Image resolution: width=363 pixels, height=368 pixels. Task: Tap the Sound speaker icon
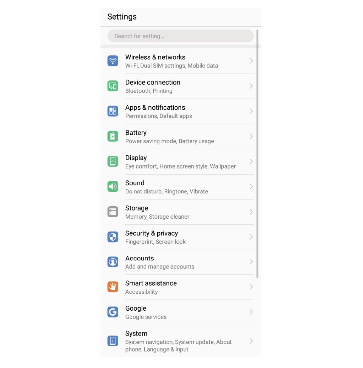click(113, 187)
